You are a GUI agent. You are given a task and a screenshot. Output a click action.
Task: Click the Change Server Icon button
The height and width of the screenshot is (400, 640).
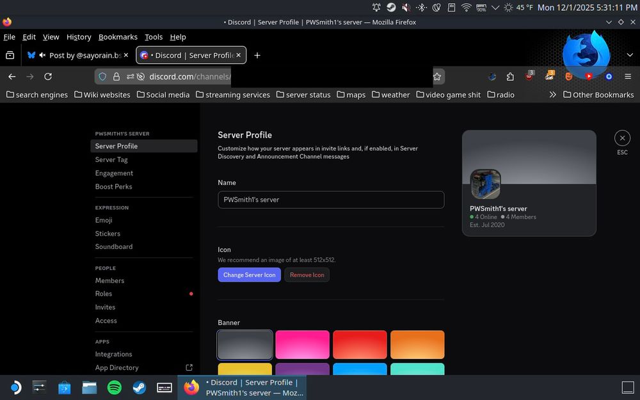point(249,275)
